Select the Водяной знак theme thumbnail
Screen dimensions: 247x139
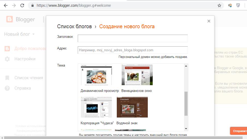132,107
